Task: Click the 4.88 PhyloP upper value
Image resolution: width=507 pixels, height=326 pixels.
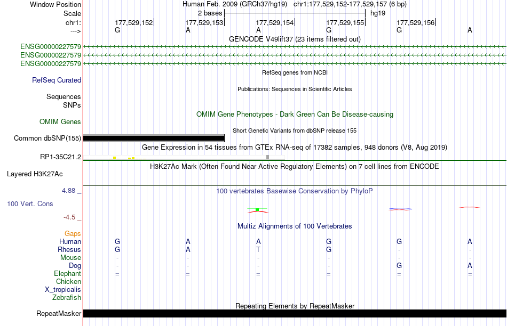Action: 68,191
